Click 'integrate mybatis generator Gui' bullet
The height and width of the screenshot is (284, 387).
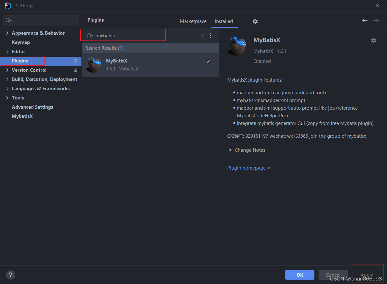pos(305,123)
